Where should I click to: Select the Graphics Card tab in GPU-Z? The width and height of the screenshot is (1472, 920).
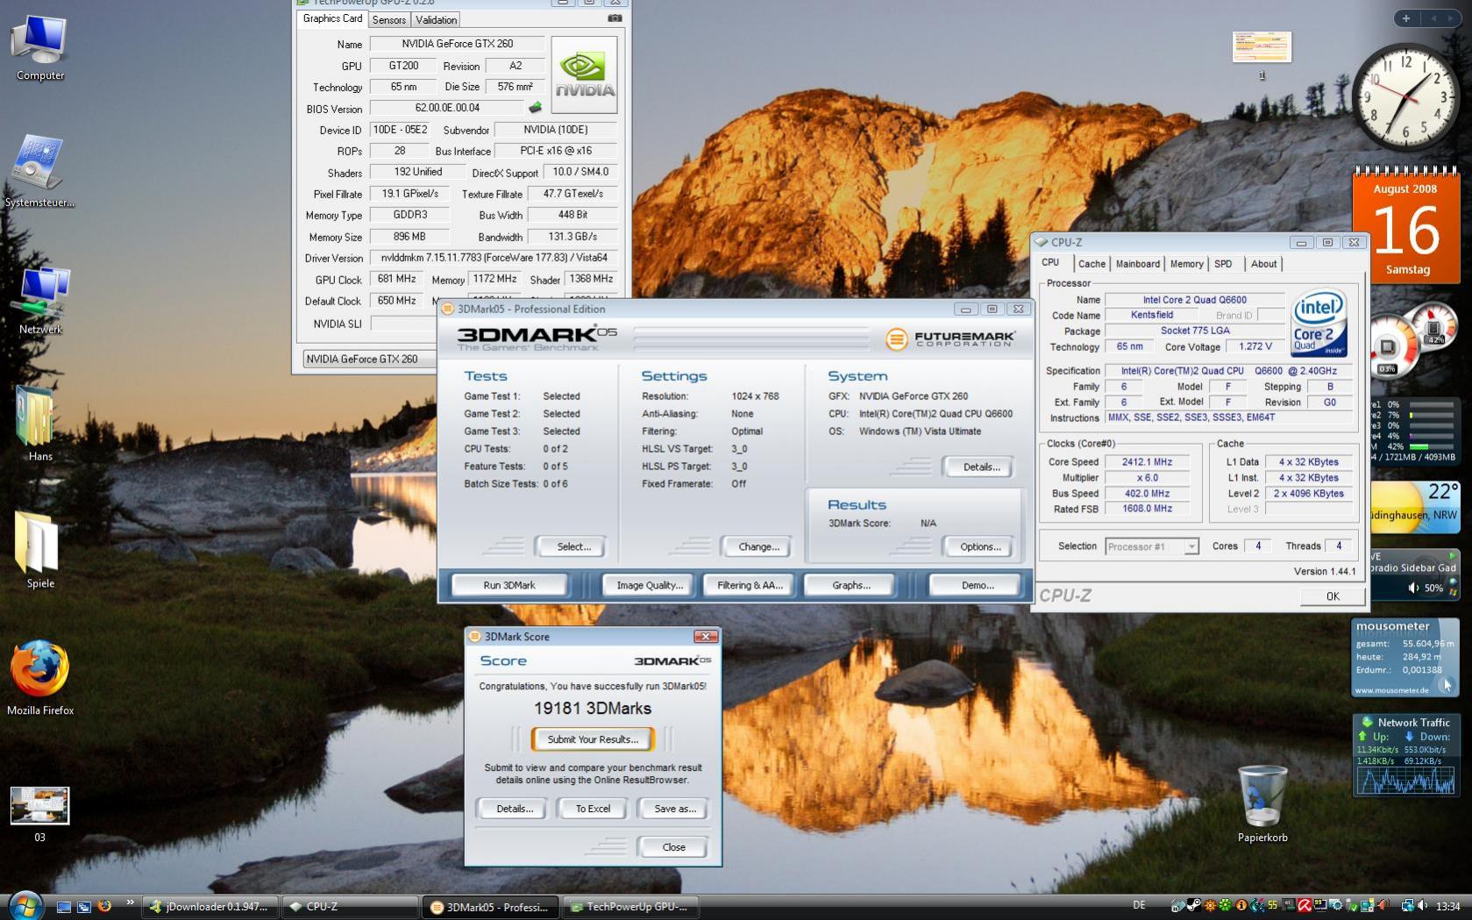click(332, 18)
